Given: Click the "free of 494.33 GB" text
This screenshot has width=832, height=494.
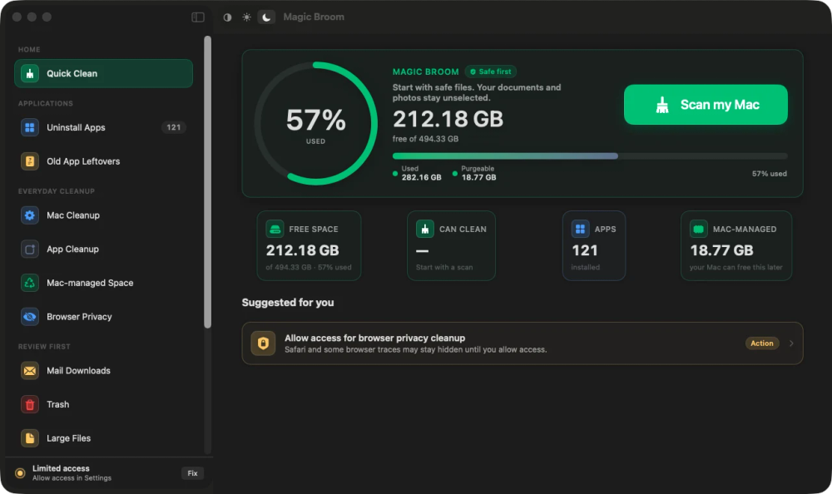Looking at the screenshot, I should (x=425, y=139).
